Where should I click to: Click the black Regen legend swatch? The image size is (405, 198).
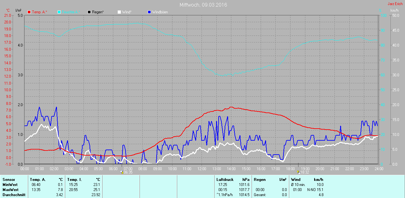[x=89, y=12]
